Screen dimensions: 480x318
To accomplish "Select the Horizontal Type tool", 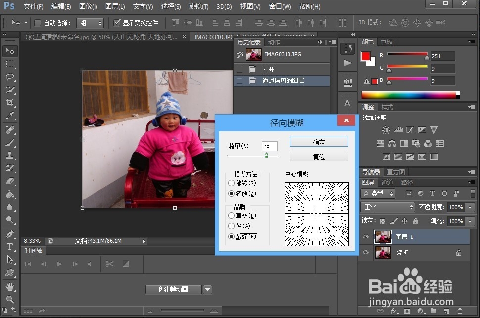I will tap(10, 247).
